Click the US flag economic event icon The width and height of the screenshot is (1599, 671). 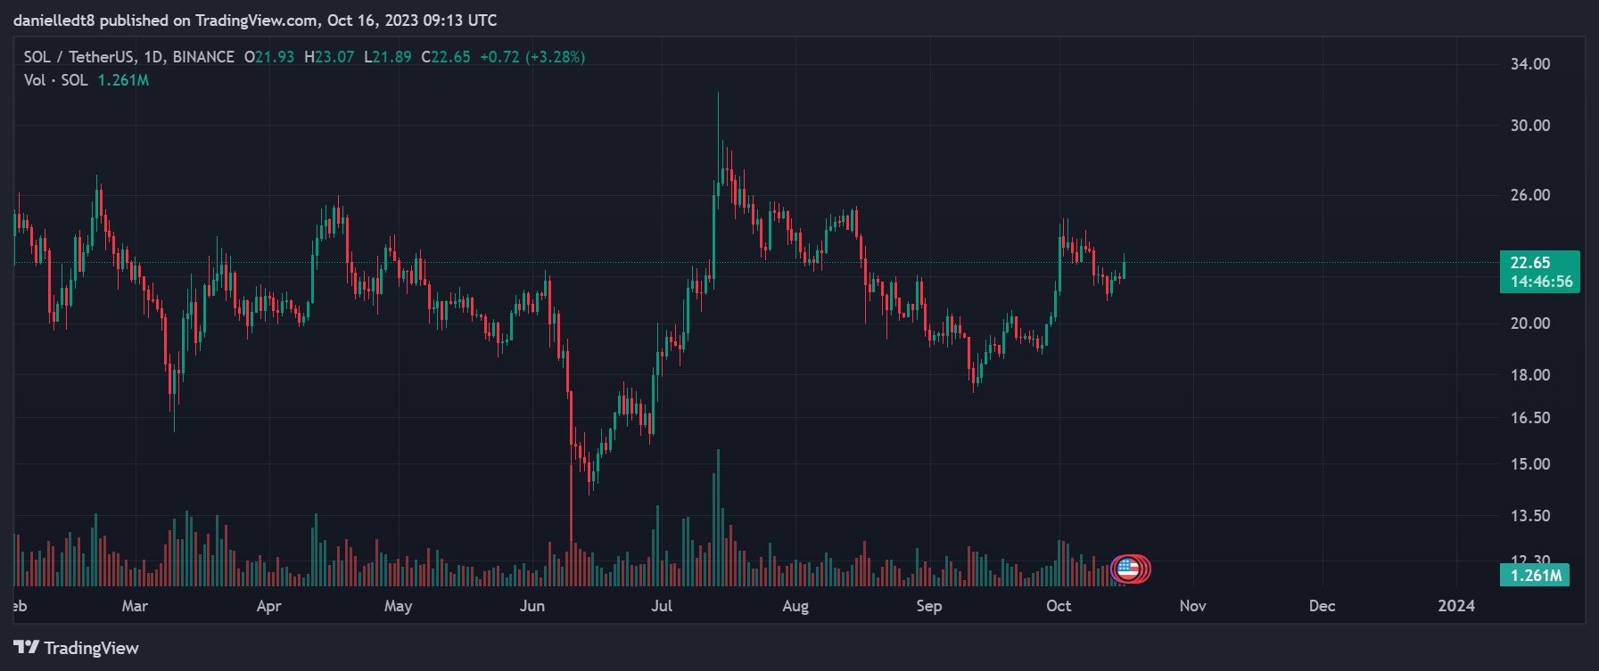coord(1128,569)
